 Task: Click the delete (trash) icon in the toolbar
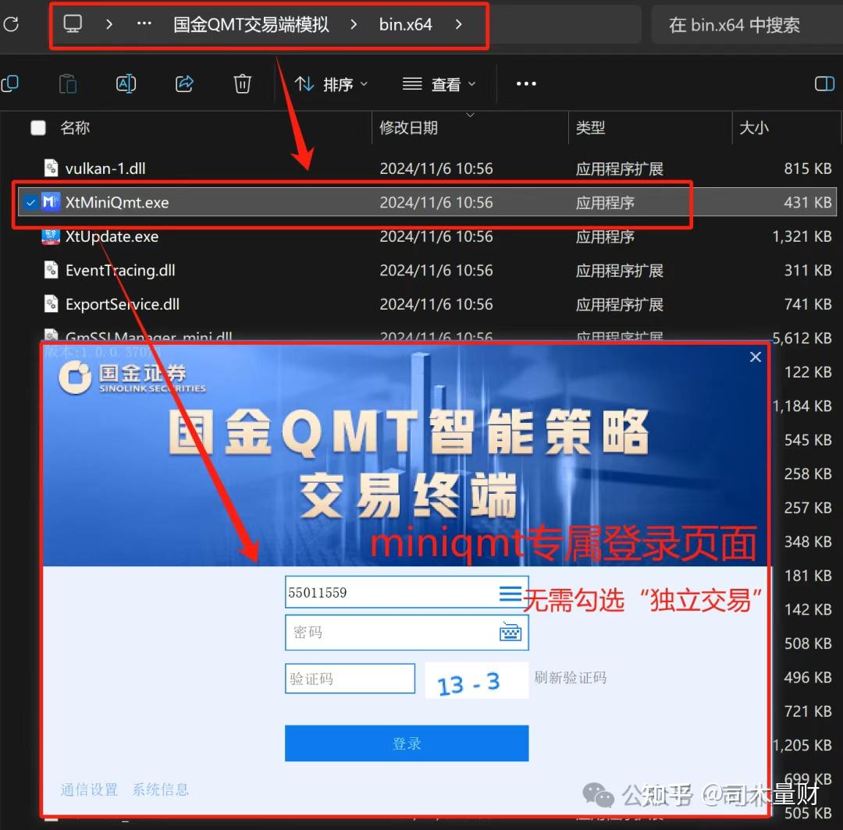tap(242, 83)
